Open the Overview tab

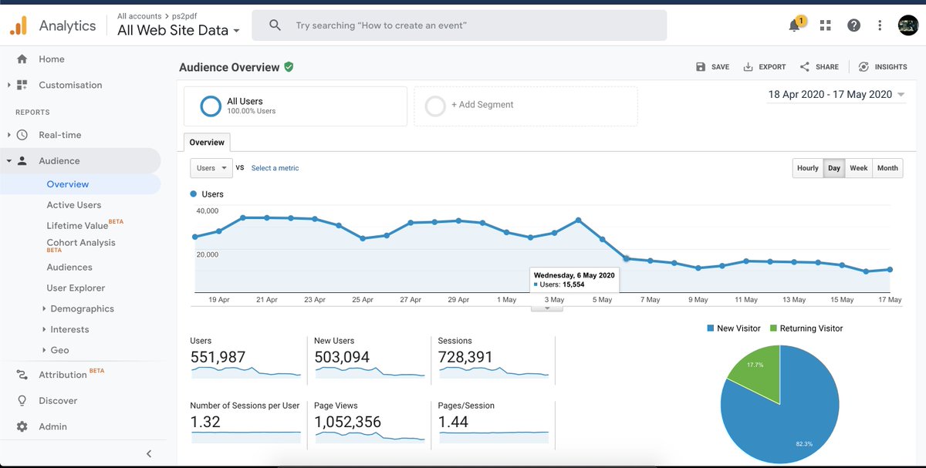coord(206,142)
